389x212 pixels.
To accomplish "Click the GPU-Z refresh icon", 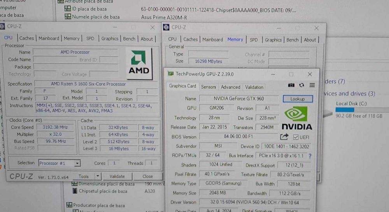I will coord(301,85).
